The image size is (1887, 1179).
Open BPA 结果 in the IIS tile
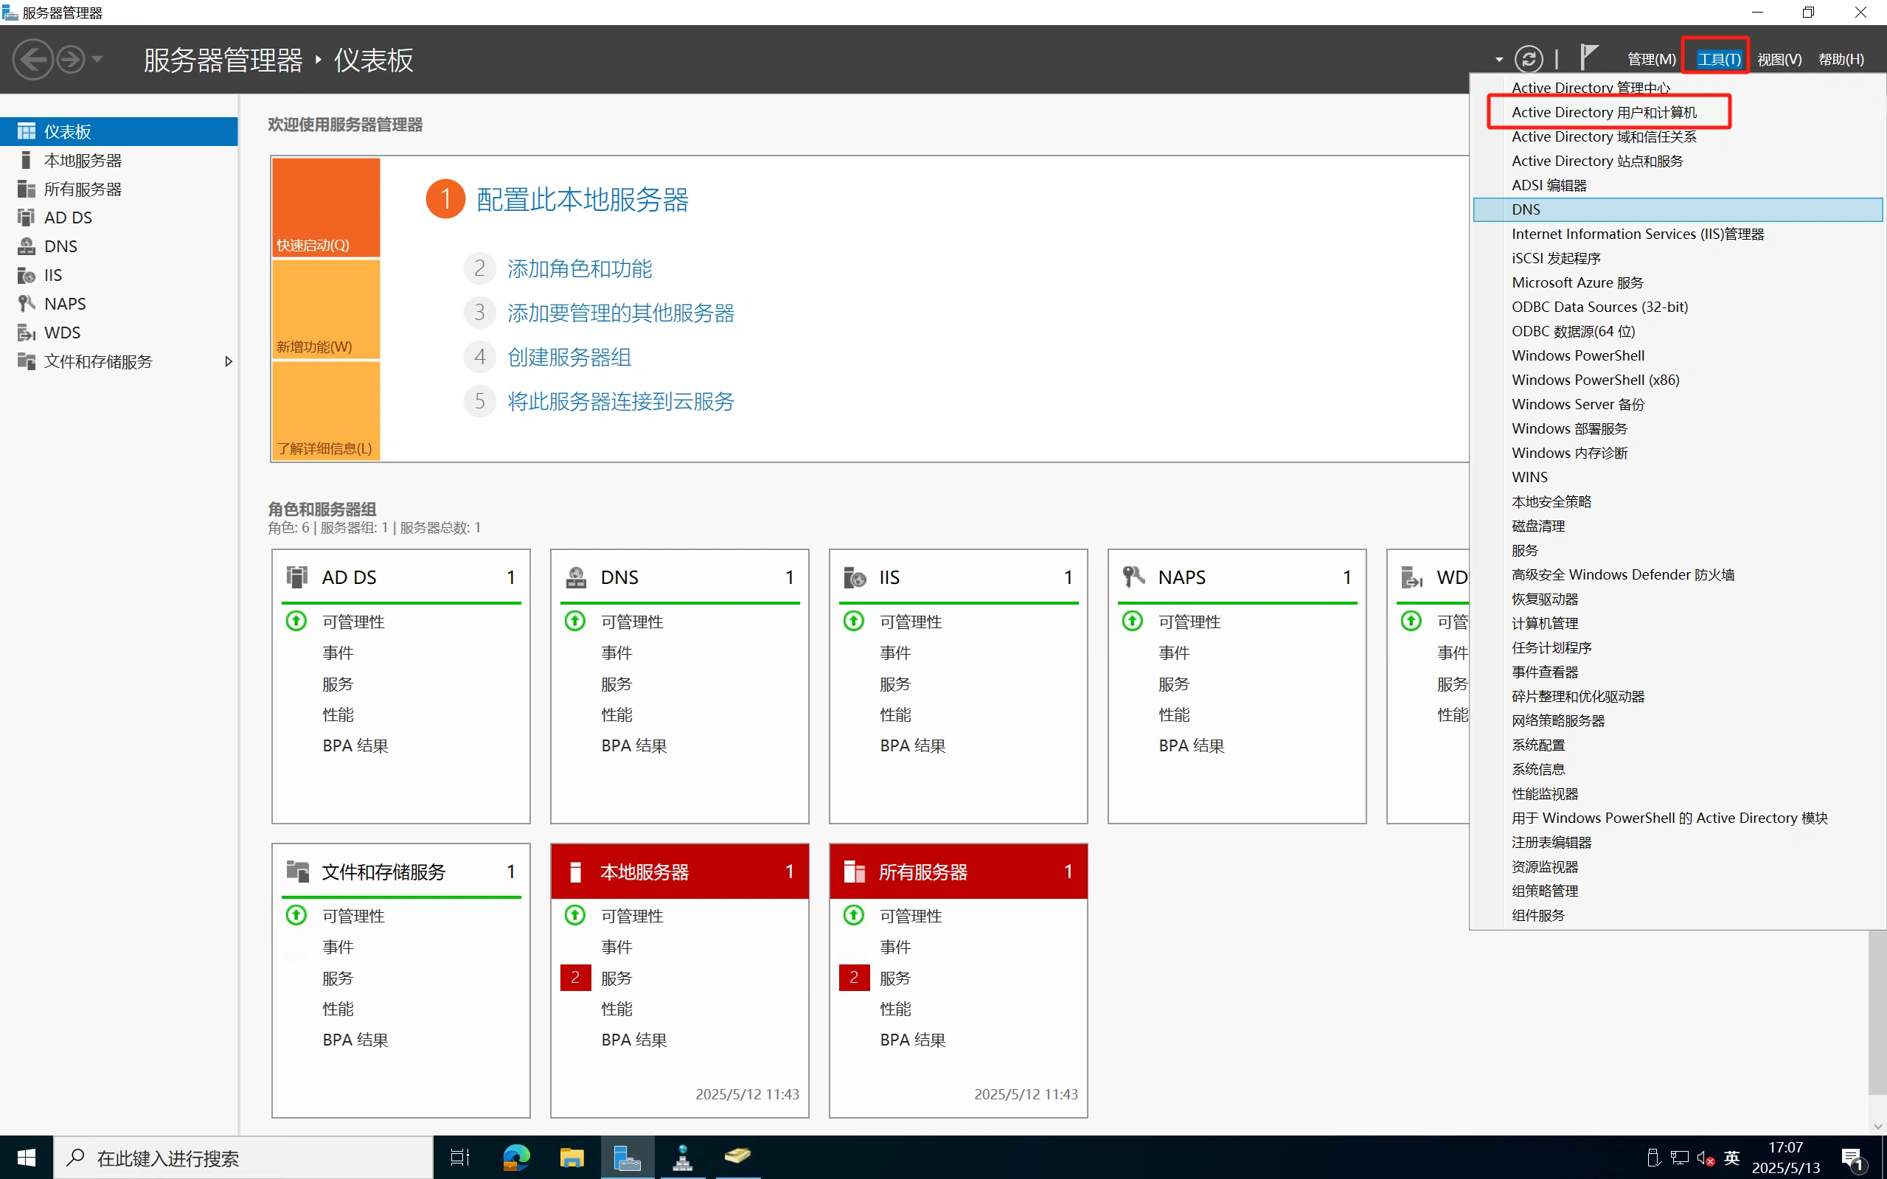click(x=912, y=745)
